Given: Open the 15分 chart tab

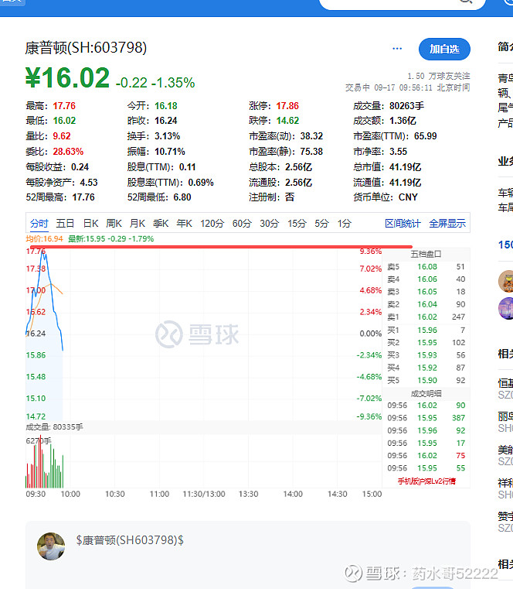Looking at the screenshot, I should 297,224.
